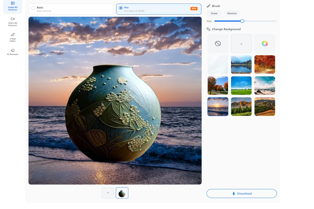Image resolution: width=314 pixels, height=209 pixels.
Task: Select the vase image thumbnail below canvas
Action: pos(122,193)
